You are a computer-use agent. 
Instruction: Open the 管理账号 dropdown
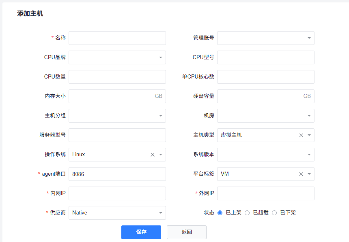point(266,38)
